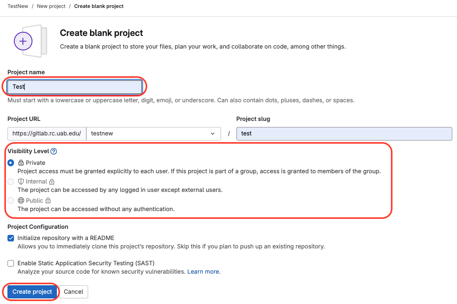This screenshot has height=304, width=457.
Task: Select the Public visibility radio button
Action: point(11,200)
